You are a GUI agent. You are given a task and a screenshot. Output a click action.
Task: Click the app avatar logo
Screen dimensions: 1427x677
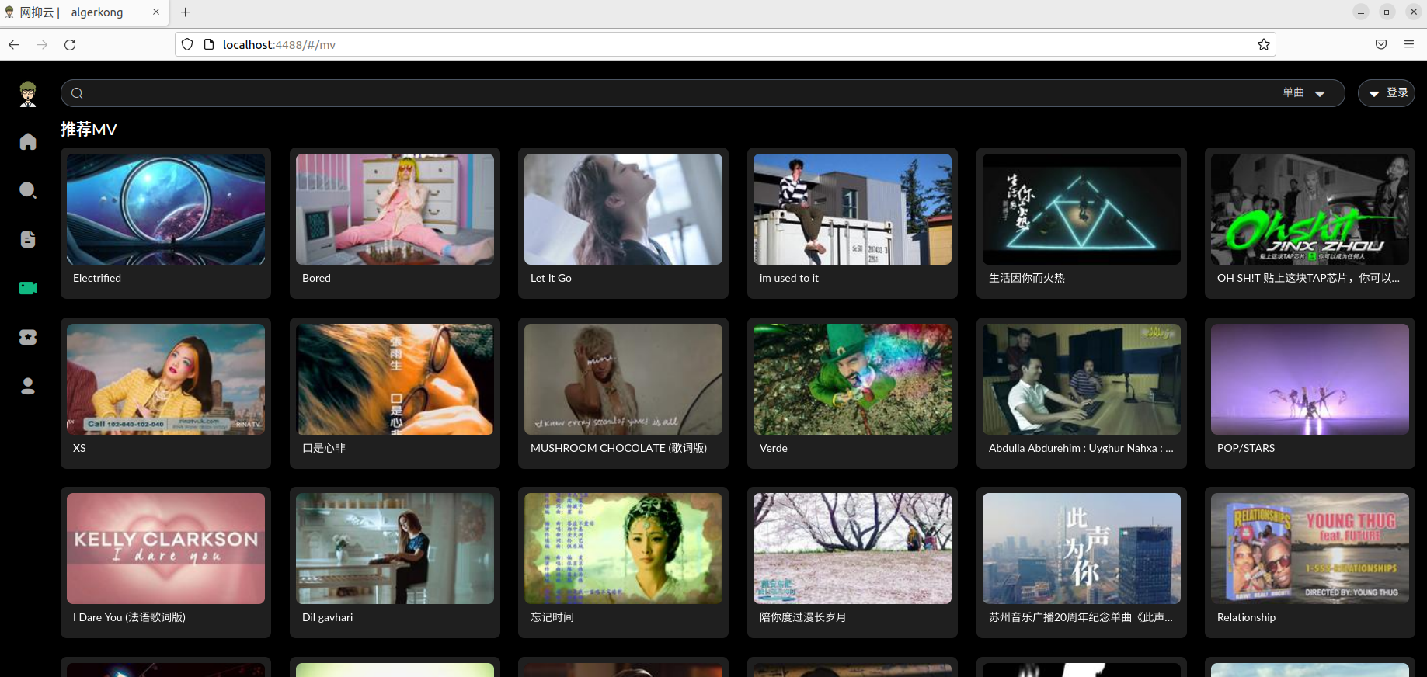(28, 93)
